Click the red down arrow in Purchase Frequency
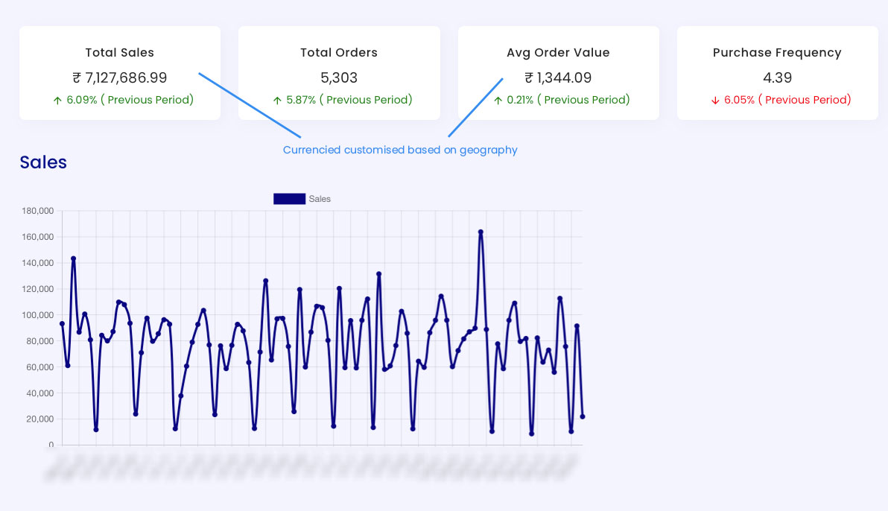This screenshot has width=888, height=511. pos(715,101)
